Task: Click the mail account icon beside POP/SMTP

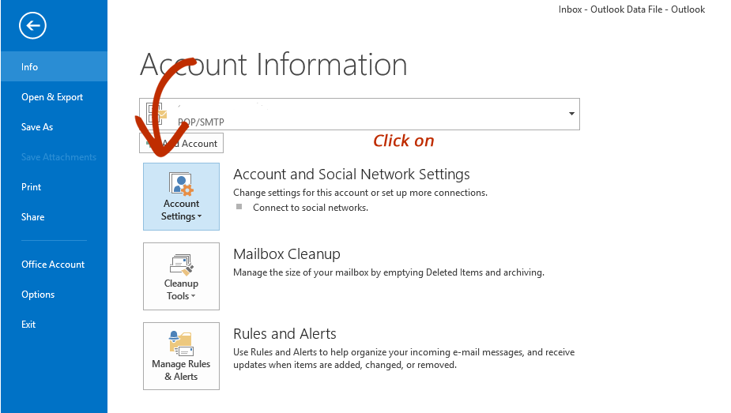Action: [x=156, y=114]
